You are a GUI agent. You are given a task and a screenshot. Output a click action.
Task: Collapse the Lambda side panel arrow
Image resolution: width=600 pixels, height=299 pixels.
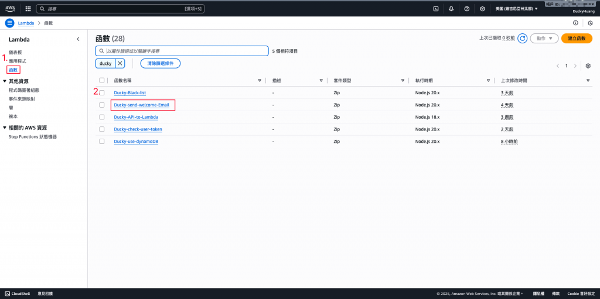78,39
